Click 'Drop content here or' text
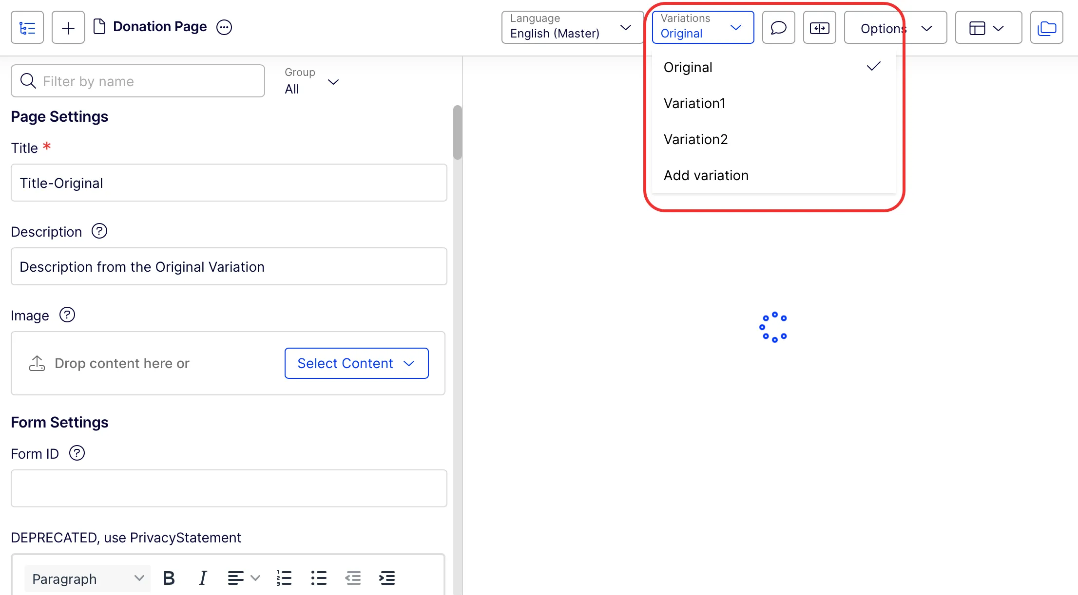The image size is (1078, 595). pyautogui.click(x=122, y=363)
